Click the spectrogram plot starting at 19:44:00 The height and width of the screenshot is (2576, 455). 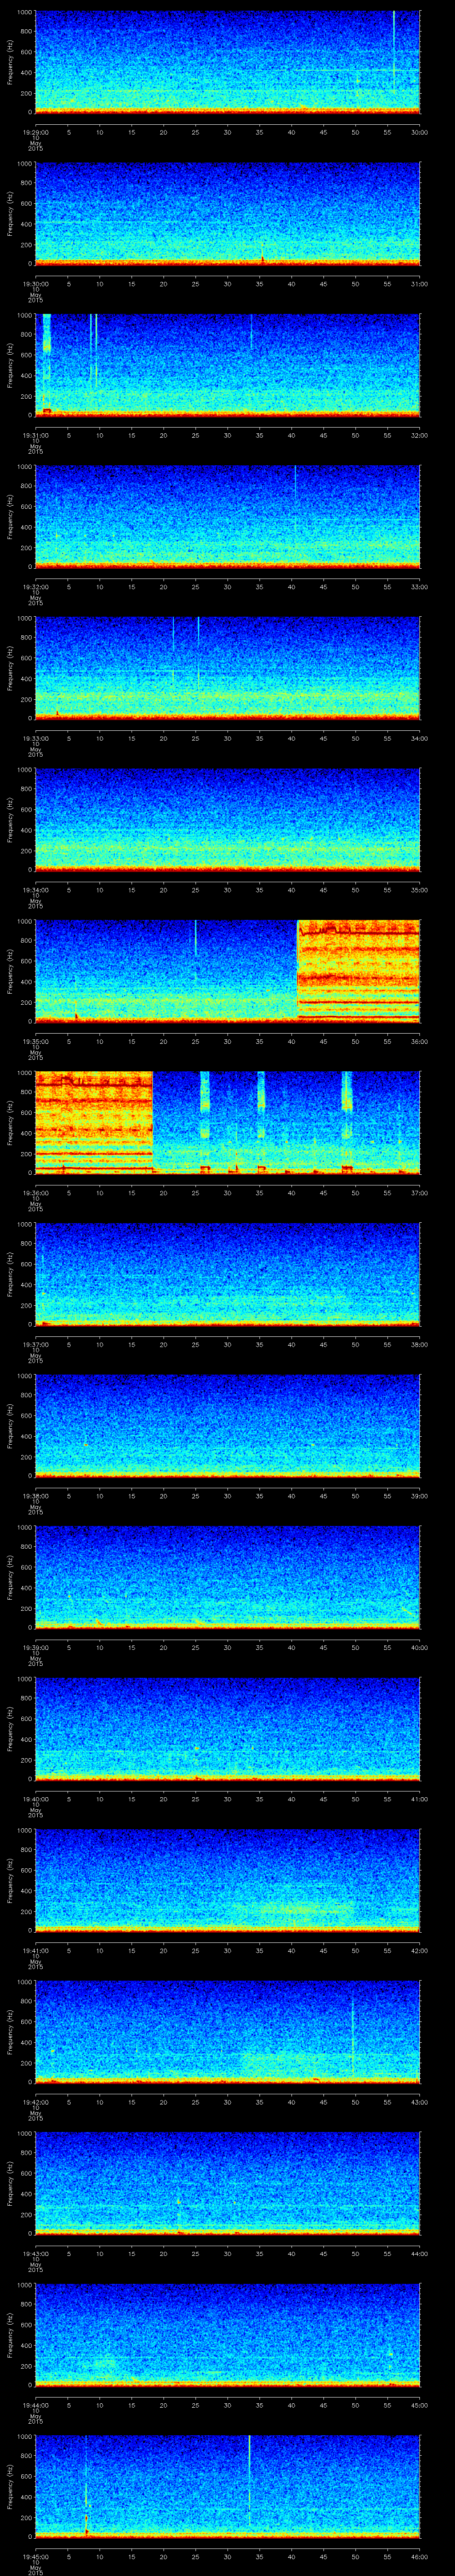[227, 2335]
